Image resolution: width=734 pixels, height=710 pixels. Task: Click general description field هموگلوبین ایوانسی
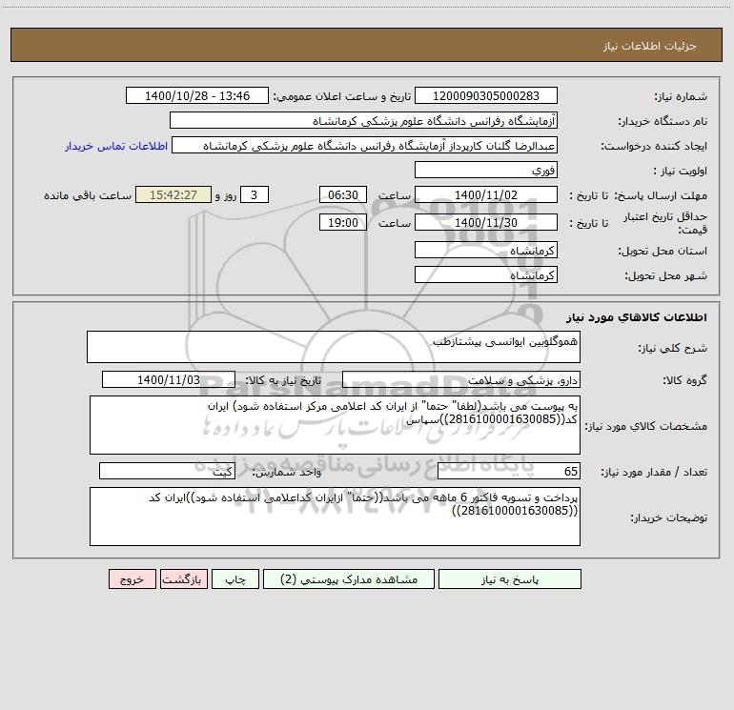pyautogui.click(x=334, y=347)
